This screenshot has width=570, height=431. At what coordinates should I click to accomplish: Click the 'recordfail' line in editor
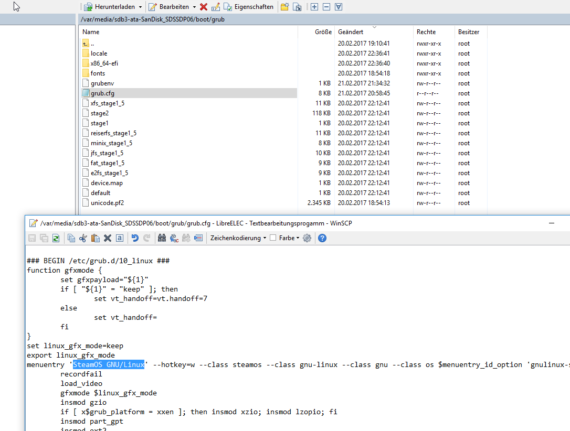[x=81, y=374]
